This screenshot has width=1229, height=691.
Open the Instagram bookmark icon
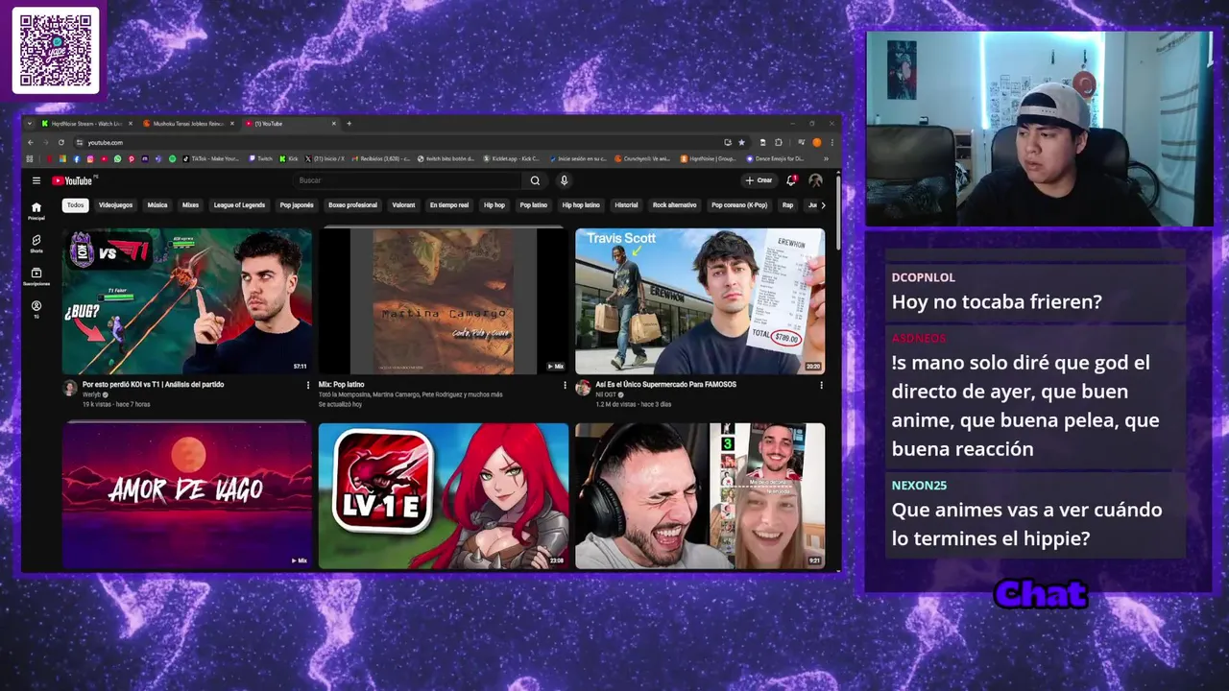pyautogui.click(x=90, y=158)
